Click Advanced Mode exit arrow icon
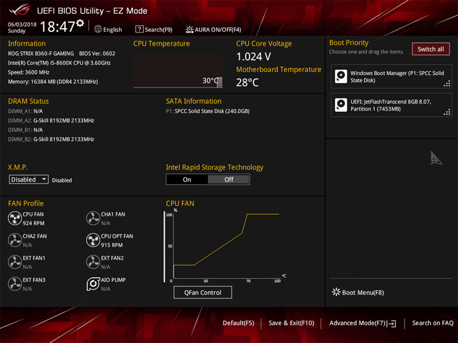 (x=392, y=323)
